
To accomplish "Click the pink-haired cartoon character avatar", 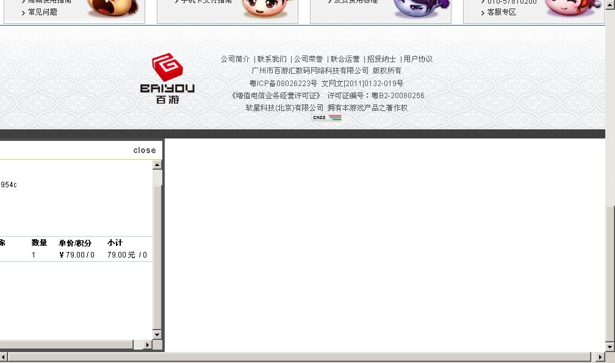I will pyautogui.click(x=572, y=8).
